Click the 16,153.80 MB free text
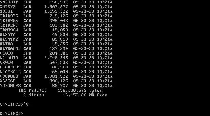Image resolution: width=210 pixels, height=116 pixels. coord(85,95)
